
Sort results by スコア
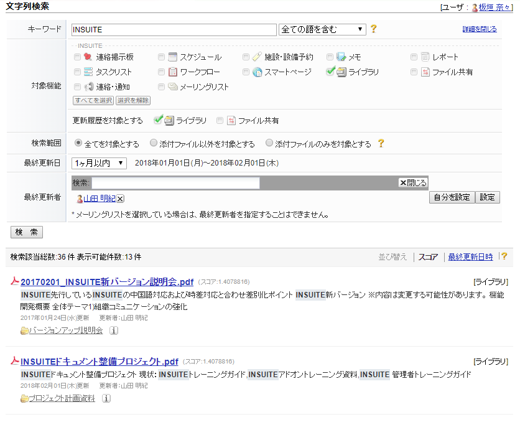(x=428, y=257)
